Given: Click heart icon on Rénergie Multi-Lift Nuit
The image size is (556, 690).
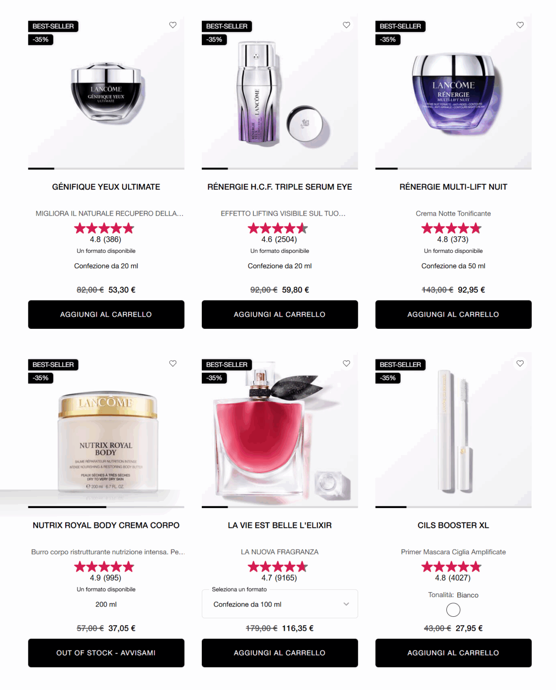Looking at the screenshot, I should (520, 25).
